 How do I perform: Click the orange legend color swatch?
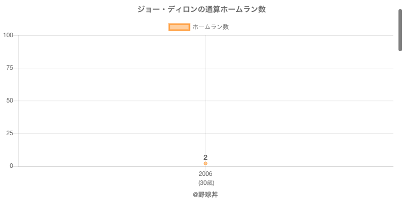coord(179,27)
